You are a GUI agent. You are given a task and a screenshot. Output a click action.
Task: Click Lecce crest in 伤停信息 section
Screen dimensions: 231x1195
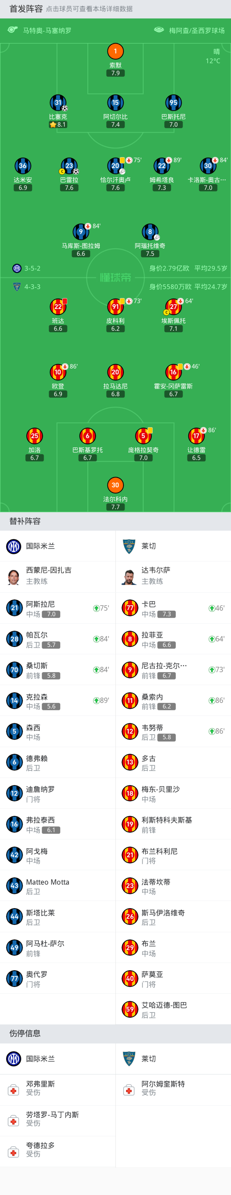[129, 1059]
